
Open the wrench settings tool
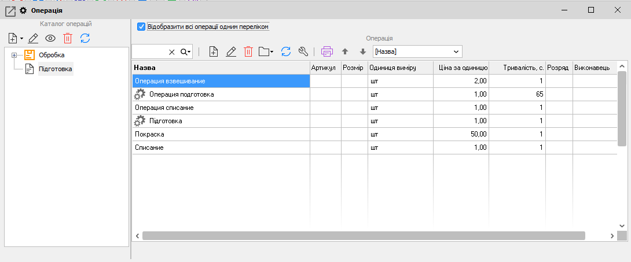pyautogui.click(x=303, y=51)
